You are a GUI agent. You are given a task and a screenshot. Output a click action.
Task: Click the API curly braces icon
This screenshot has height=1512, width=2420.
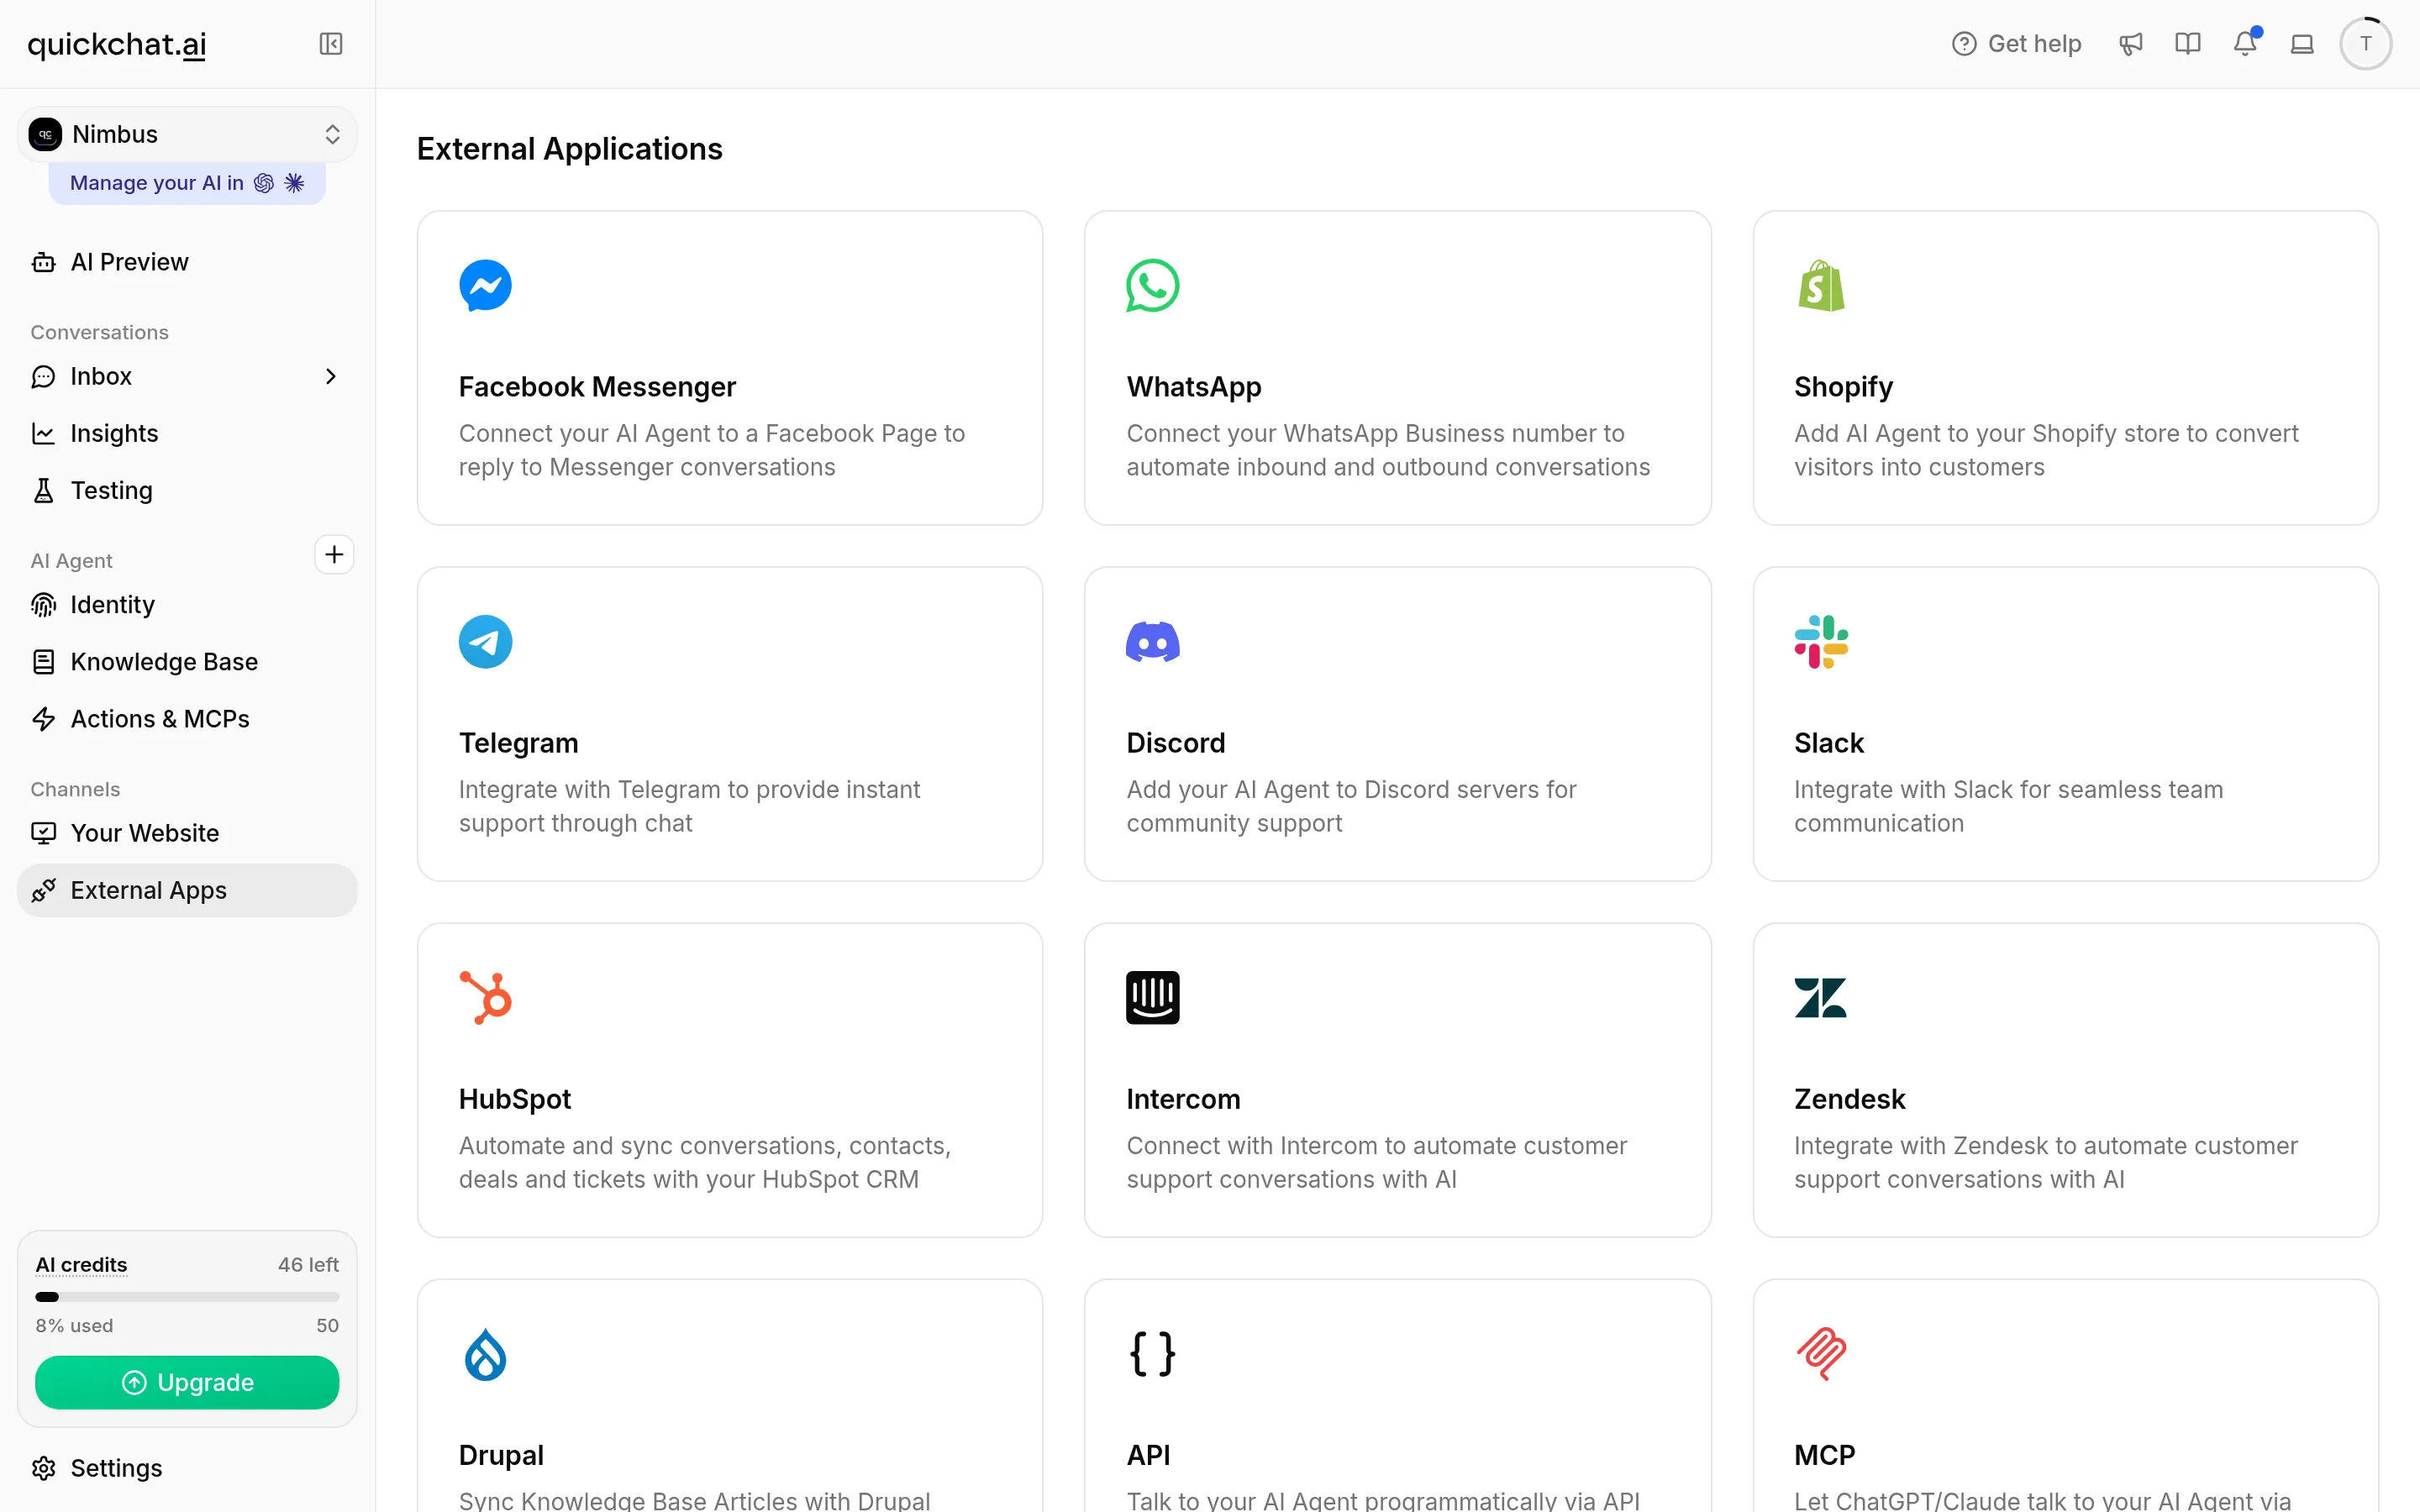point(1152,1354)
